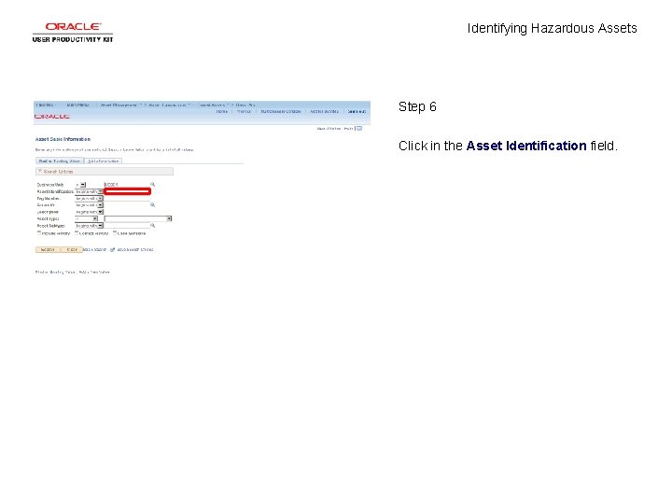Click bottom Add a New Value link
672x504 pixels.
[94, 273]
